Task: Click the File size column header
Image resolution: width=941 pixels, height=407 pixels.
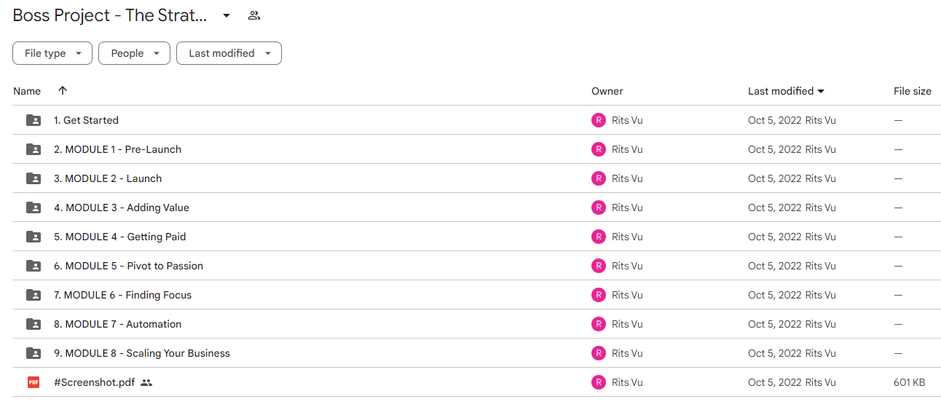Action: [x=913, y=91]
